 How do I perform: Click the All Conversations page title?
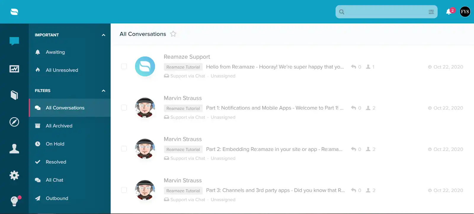point(143,34)
